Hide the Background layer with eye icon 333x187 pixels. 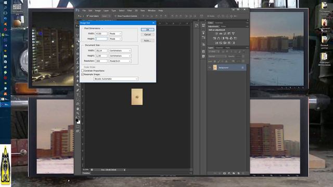pos(210,68)
